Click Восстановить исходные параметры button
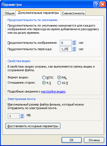This screenshot has width=107, height=146. pos(33,126)
